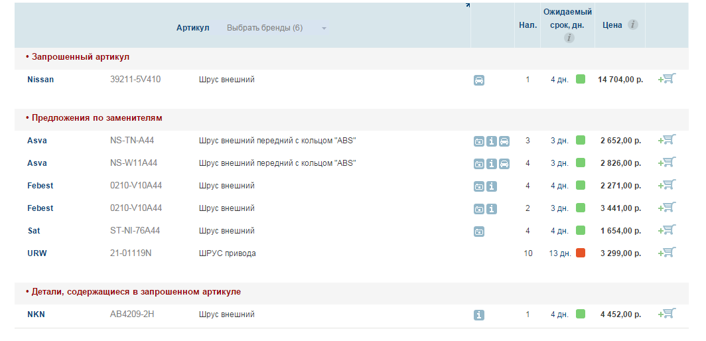
Task: Click dropdown arrow of brand selector
Action: click(x=324, y=29)
